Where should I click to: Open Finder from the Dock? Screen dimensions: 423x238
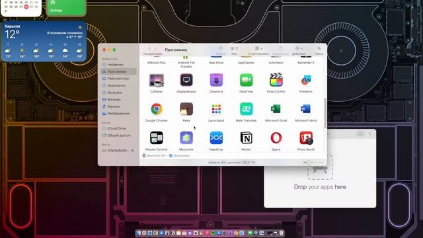pyautogui.click(x=138, y=233)
